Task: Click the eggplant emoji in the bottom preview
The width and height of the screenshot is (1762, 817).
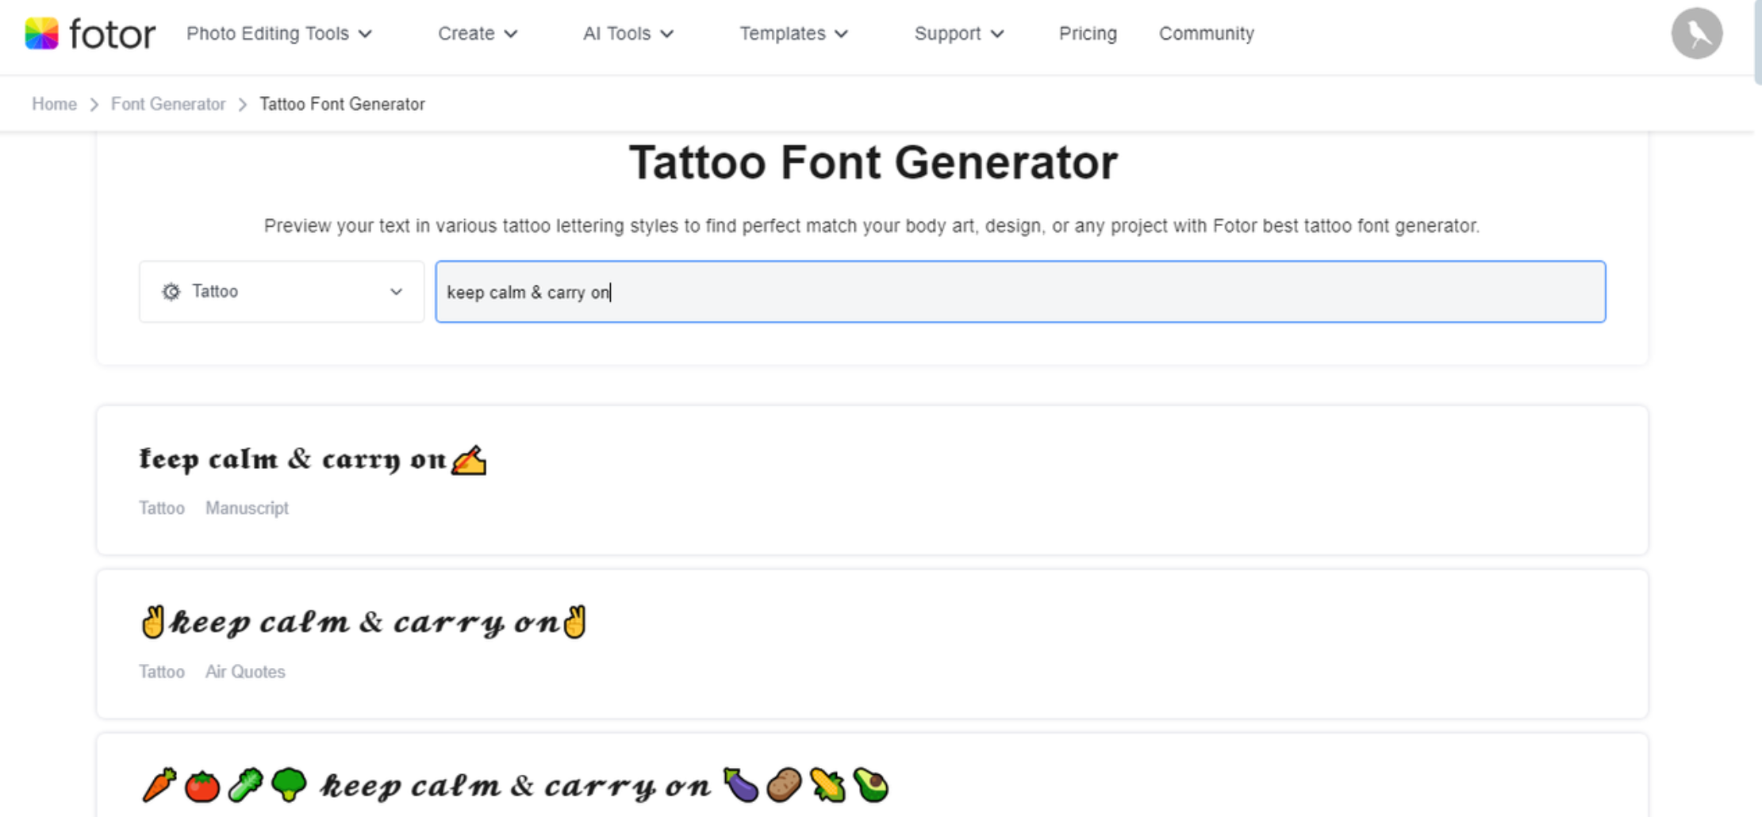Action: [x=741, y=785]
